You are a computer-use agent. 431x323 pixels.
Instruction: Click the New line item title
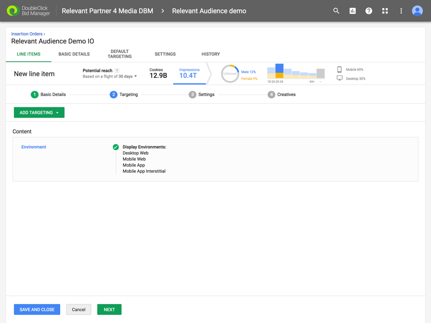click(34, 74)
